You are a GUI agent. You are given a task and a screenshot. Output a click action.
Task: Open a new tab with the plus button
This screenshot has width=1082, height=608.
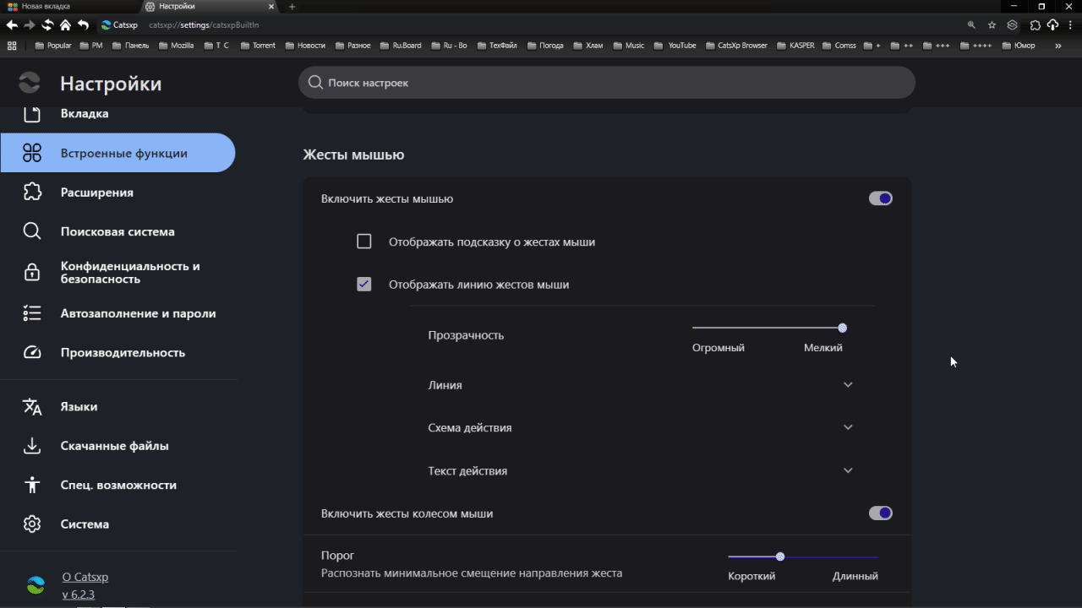pyautogui.click(x=292, y=6)
